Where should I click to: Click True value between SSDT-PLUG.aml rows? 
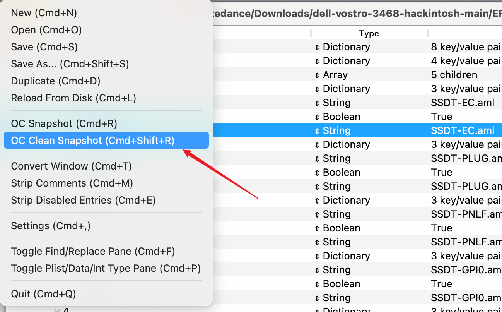[x=441, y=172]
